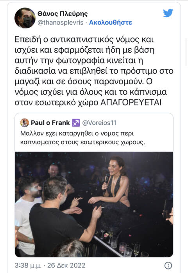Click the blue Twitter bird logo
188x273 pixels.
(x=168, y=13)
